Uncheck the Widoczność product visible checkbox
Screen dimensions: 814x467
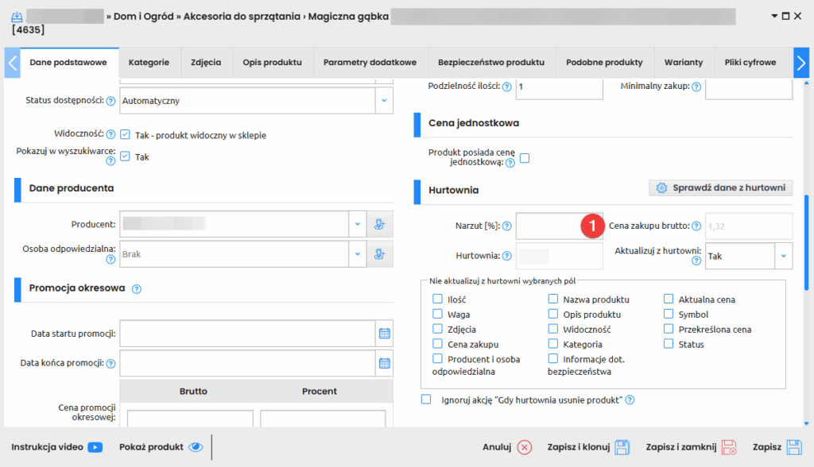click(125, 135)
